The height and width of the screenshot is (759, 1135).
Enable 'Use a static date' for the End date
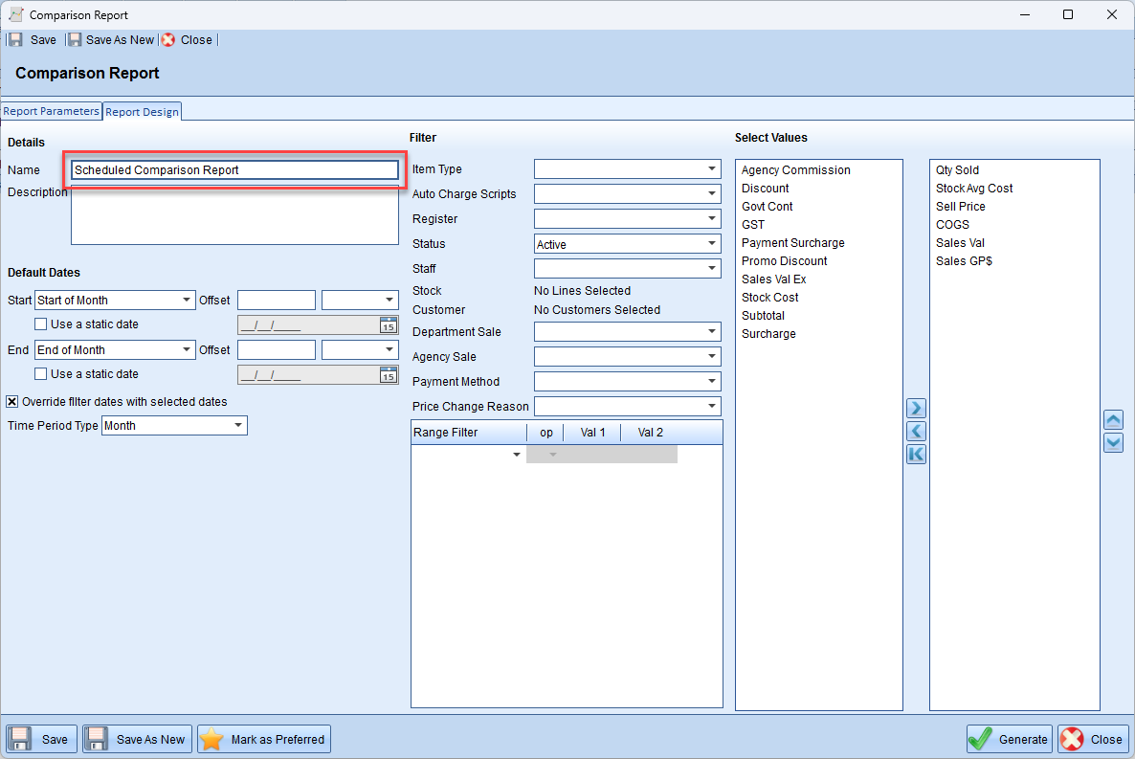tap(41, 374)
